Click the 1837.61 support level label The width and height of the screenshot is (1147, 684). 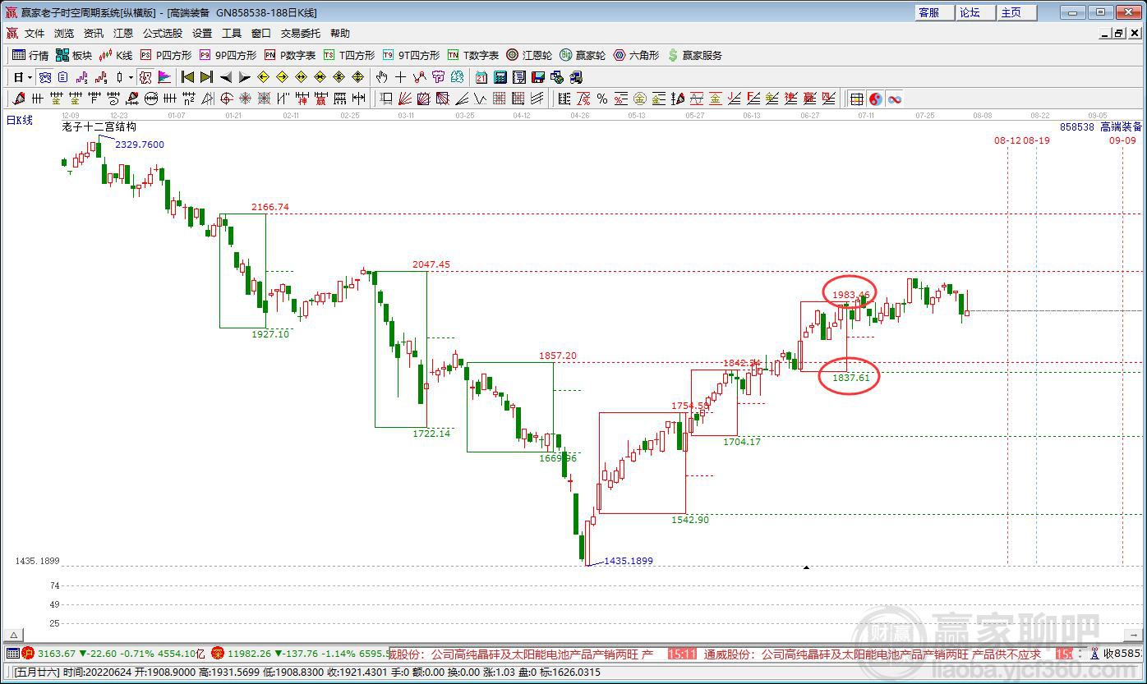[850, 378]
